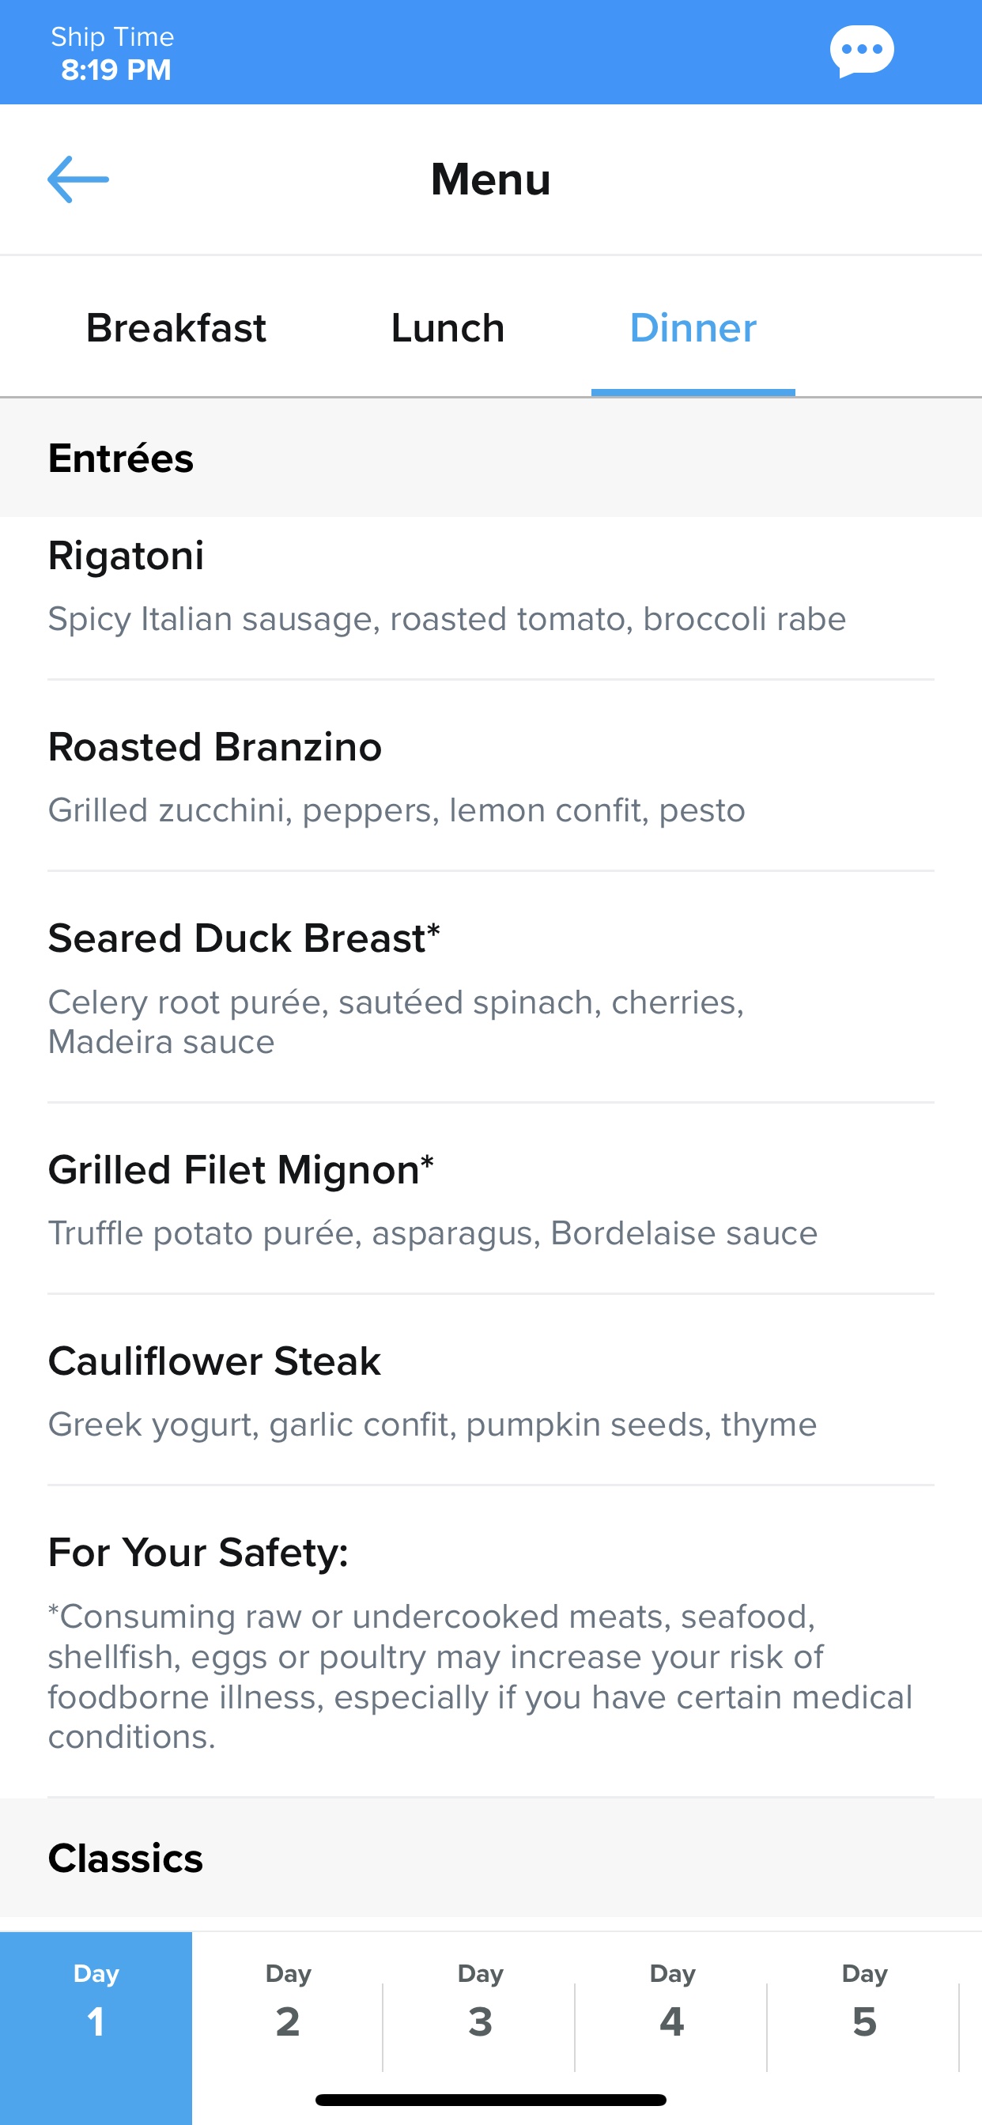Open the Cauliflower Steak item
This screenshot has width=982, height=2125.
point(491,1390)
